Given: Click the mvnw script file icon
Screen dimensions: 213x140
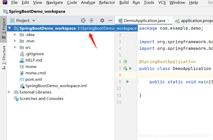Looking at the screenshot, I should pos(22,67).
